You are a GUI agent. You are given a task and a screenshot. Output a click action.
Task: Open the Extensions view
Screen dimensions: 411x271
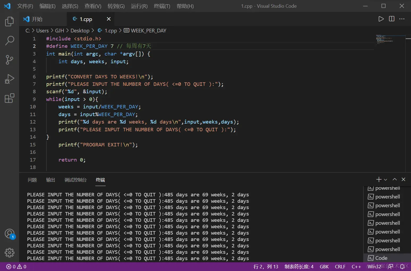(10, 98)
